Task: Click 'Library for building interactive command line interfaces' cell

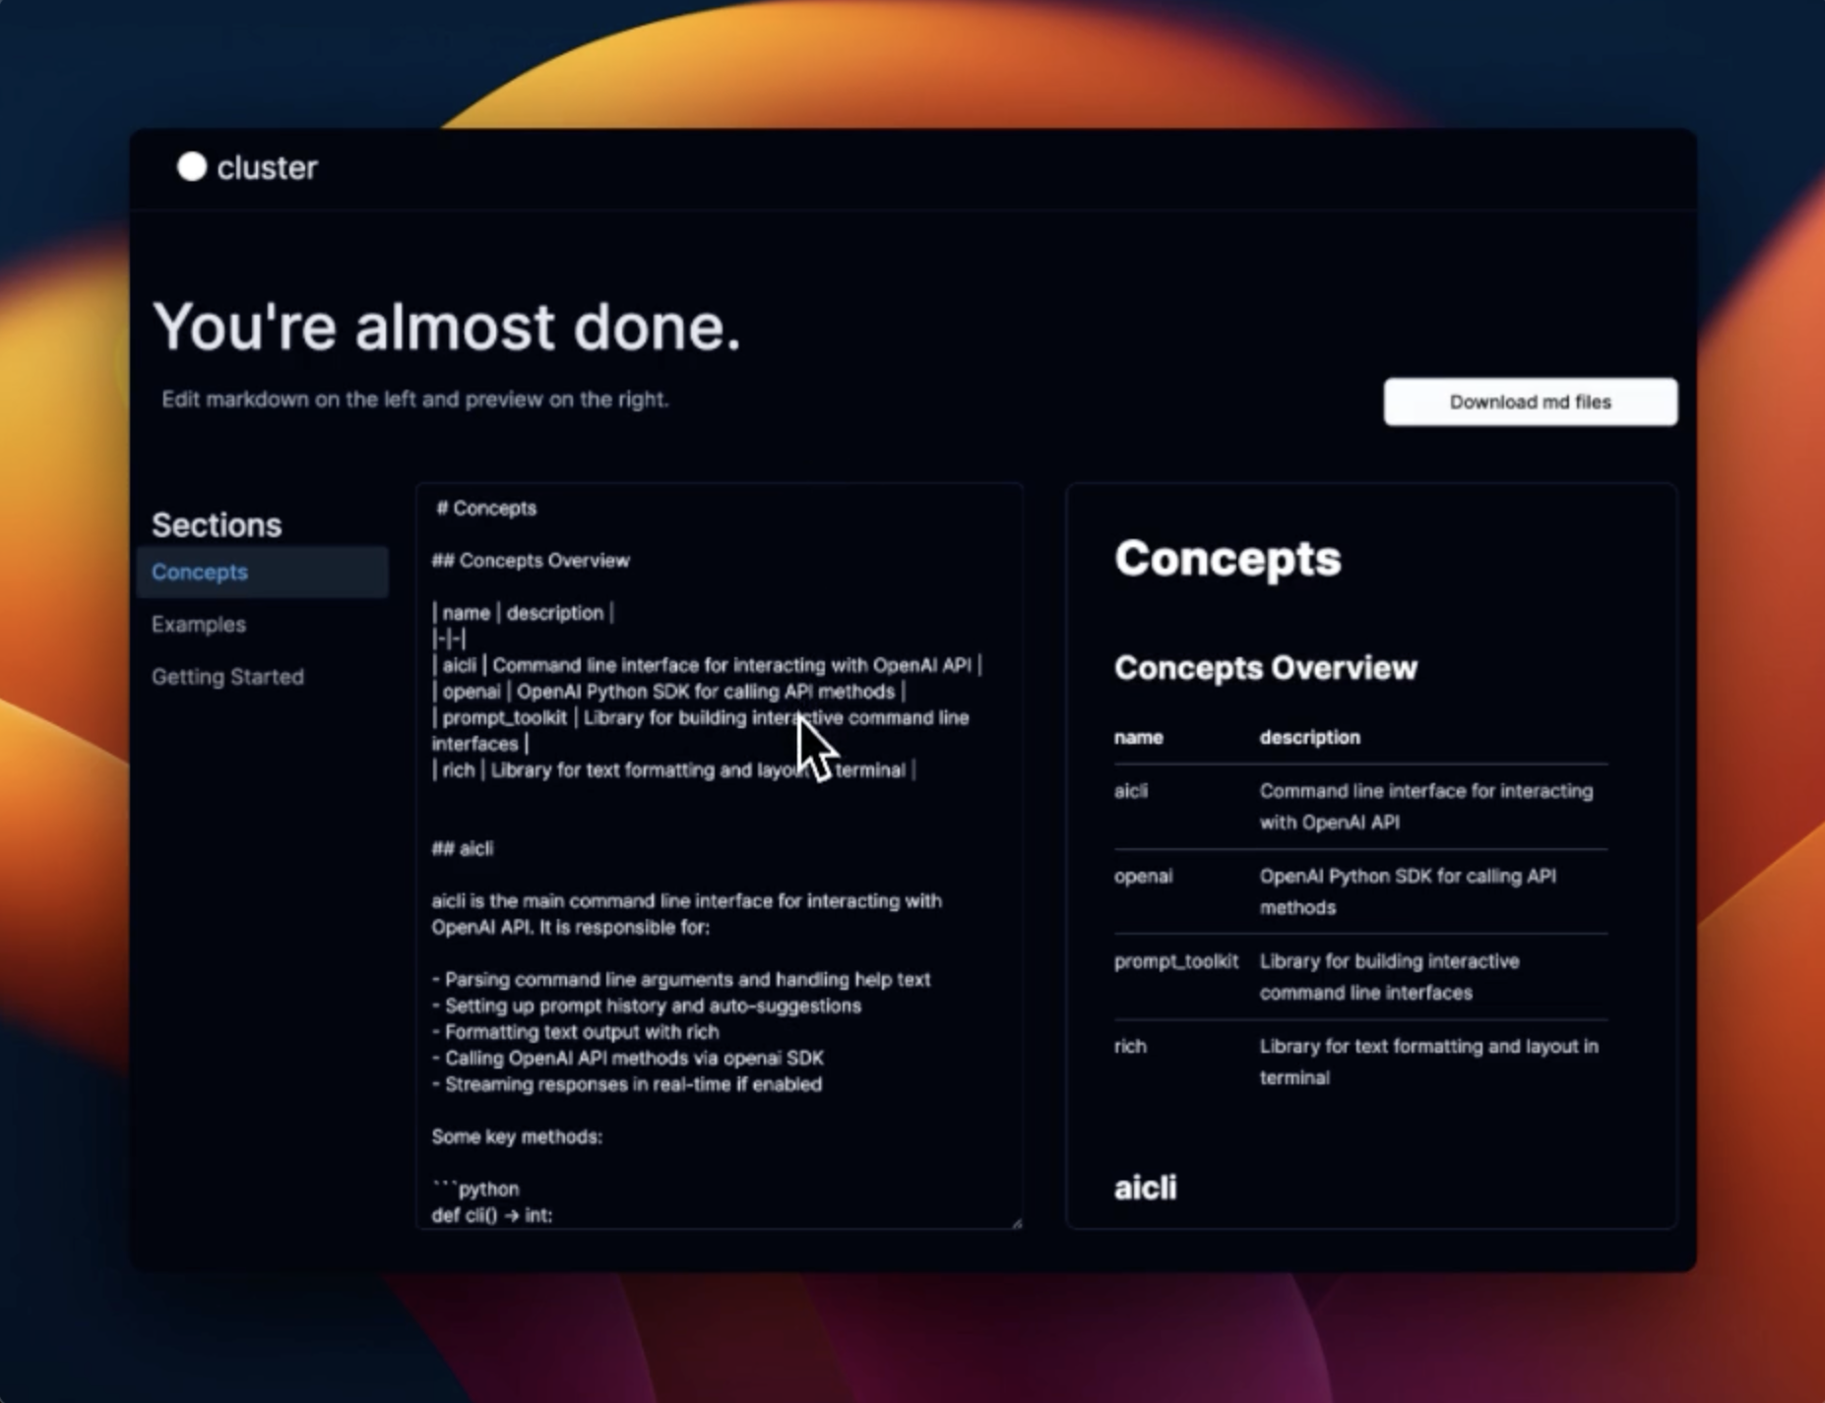Action: click(1390, 977)
